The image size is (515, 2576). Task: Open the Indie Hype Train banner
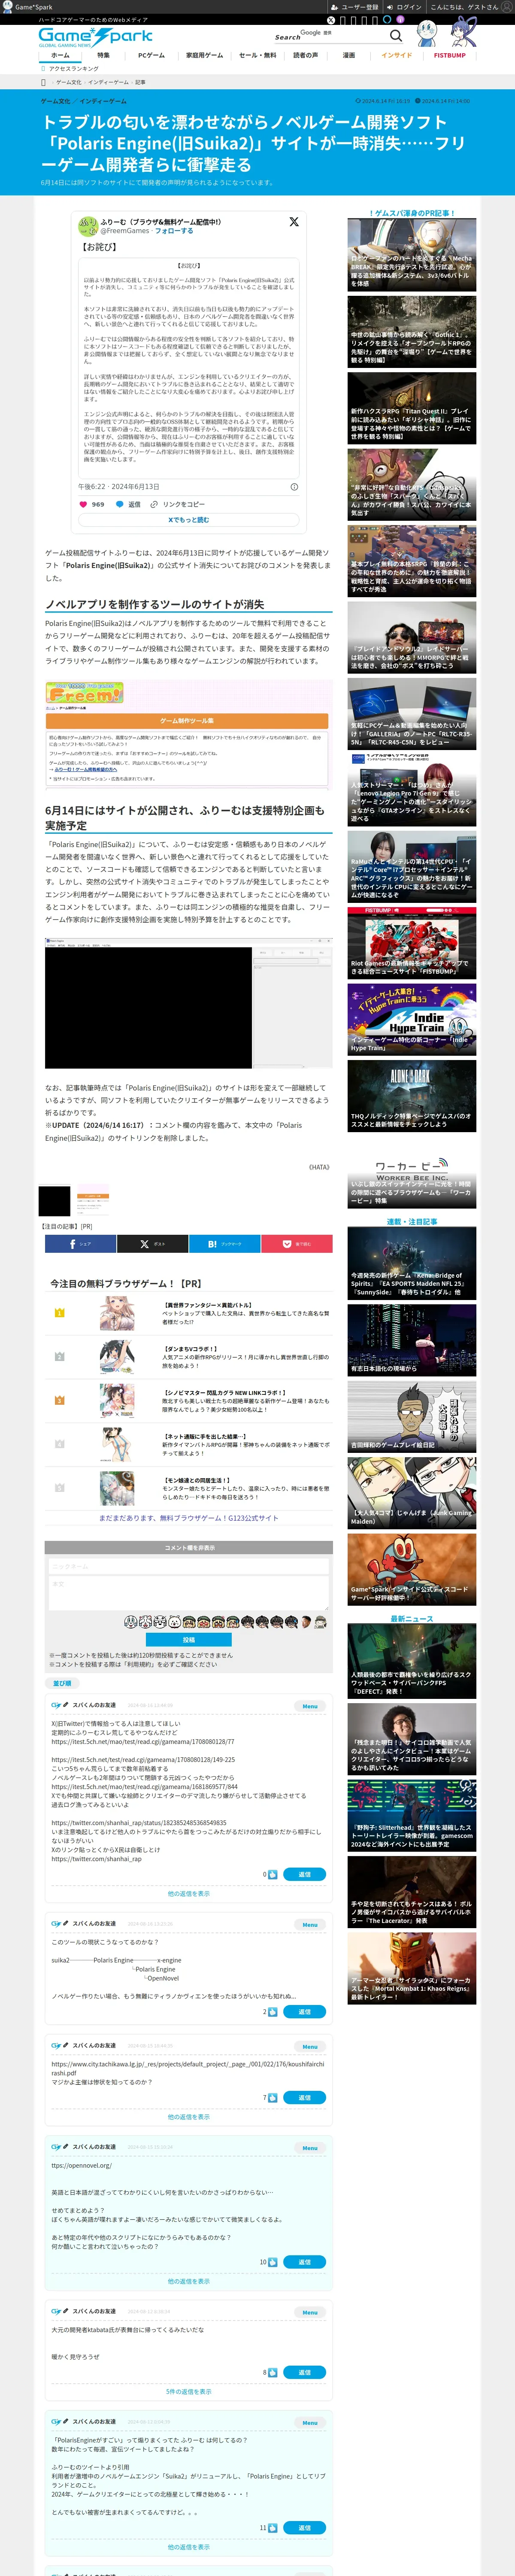click(x=412, y=1018)
